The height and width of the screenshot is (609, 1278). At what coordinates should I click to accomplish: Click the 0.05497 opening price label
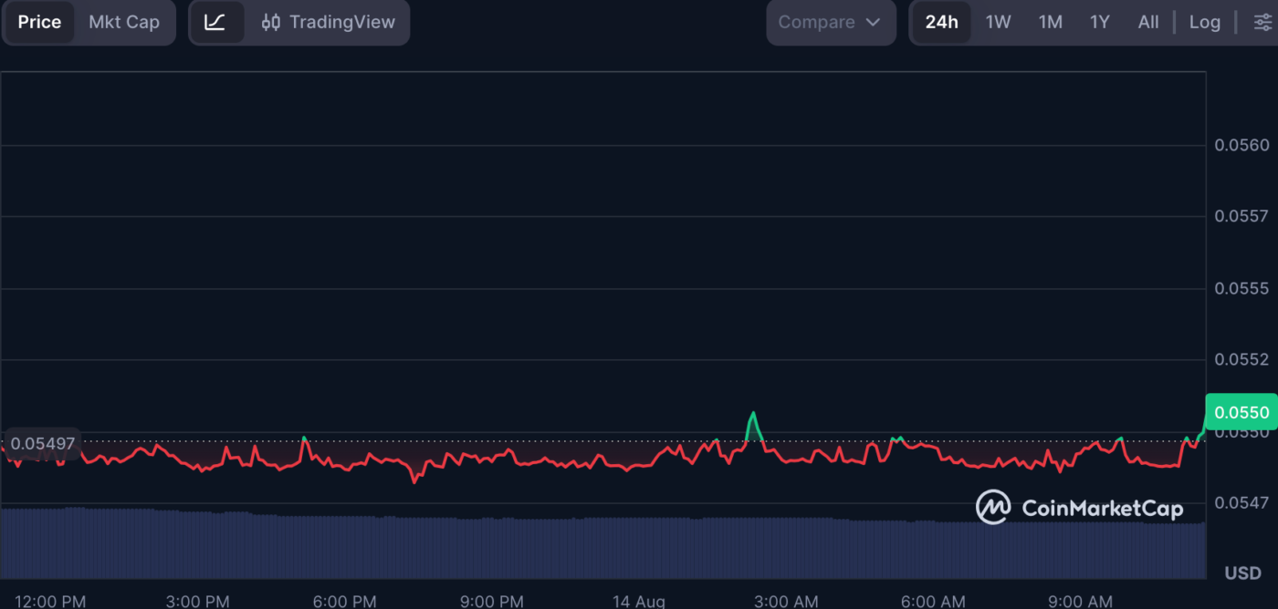click(x=42, y=444)
